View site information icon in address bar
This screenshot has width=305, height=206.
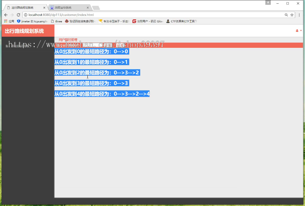(x=25, y=15)
